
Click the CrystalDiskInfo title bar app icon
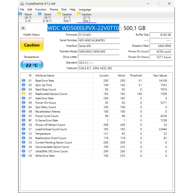pos(22,3)
